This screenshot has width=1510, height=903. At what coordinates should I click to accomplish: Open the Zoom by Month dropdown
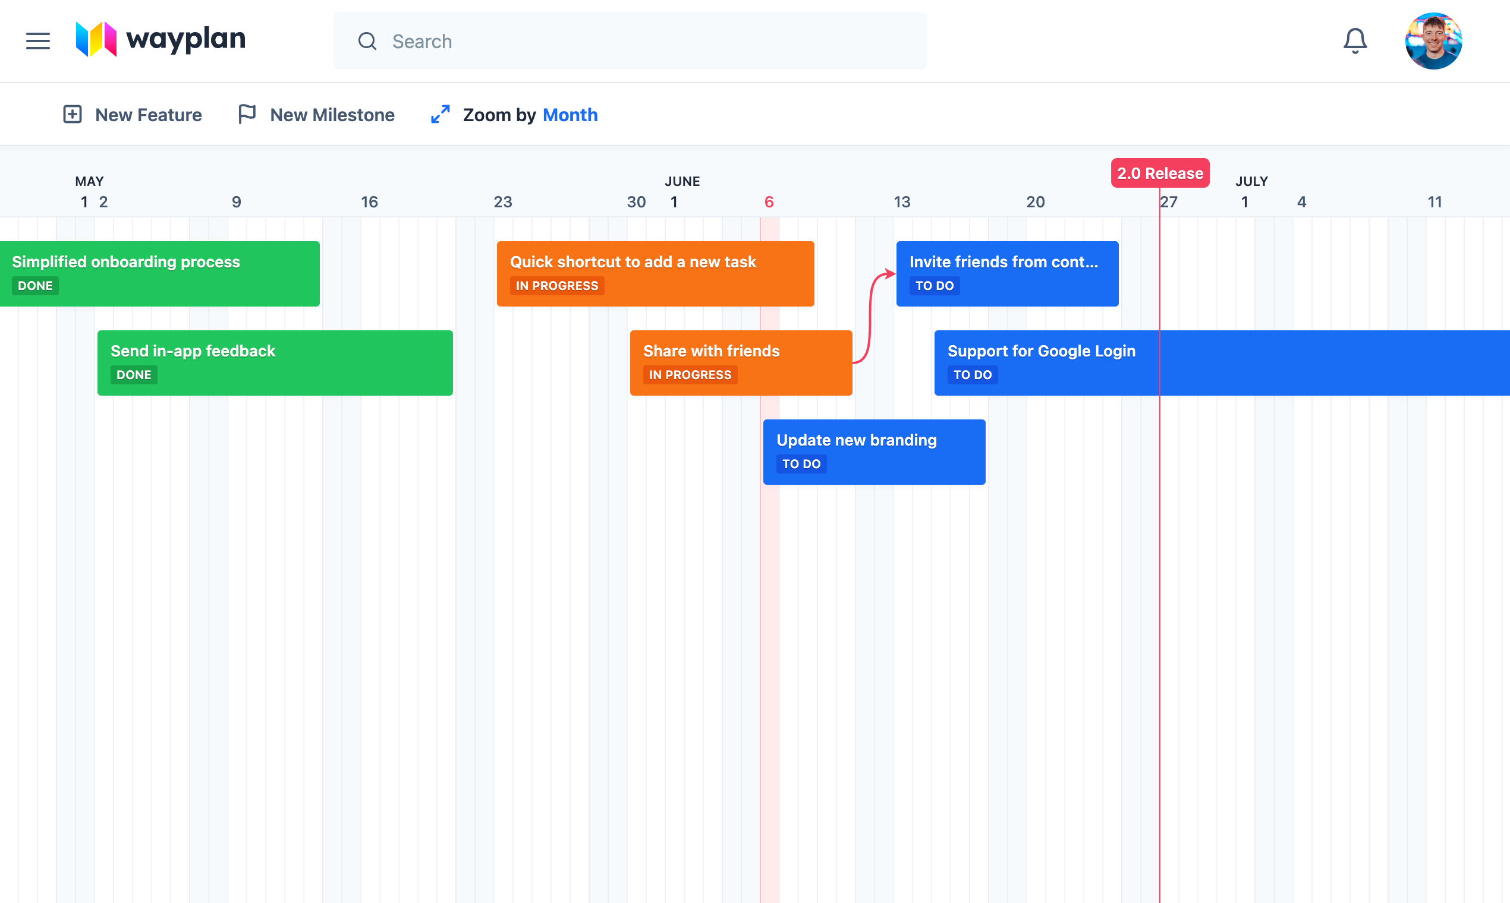click(570, 115)
